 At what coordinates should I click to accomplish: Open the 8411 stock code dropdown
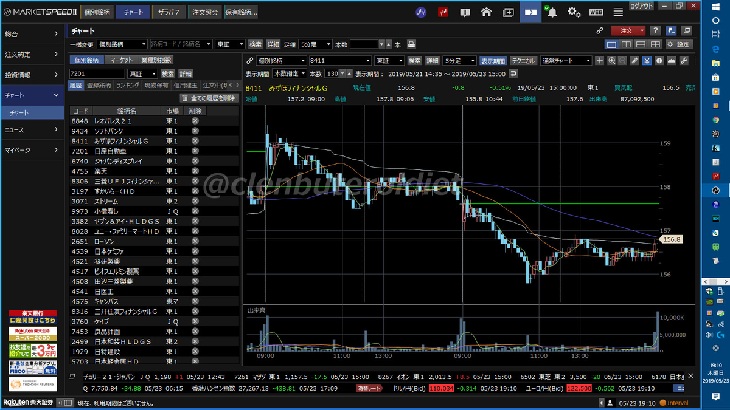click(x=339, y=61)
